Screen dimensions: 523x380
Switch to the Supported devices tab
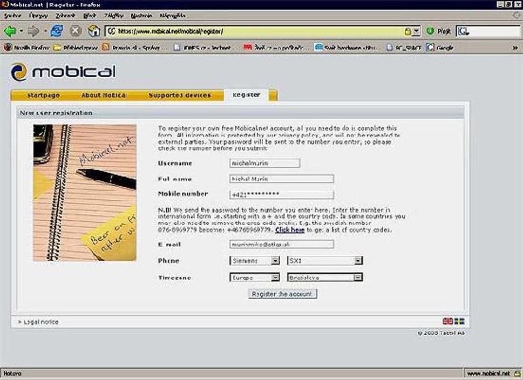pyautogui.click(x=179, y=95)
